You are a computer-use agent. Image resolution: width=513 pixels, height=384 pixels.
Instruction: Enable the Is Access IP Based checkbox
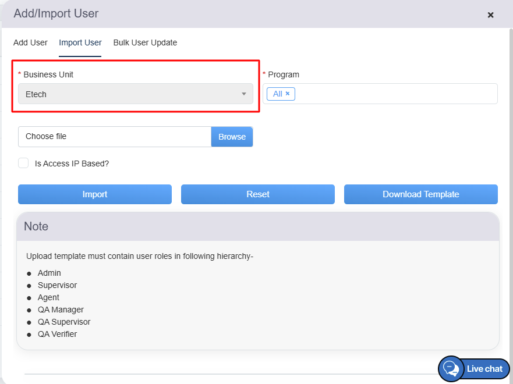pos(23,163)
